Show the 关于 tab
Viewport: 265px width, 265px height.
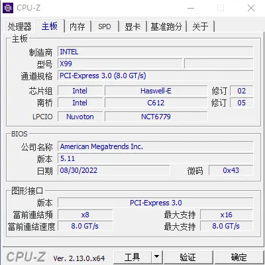[200, 26]
